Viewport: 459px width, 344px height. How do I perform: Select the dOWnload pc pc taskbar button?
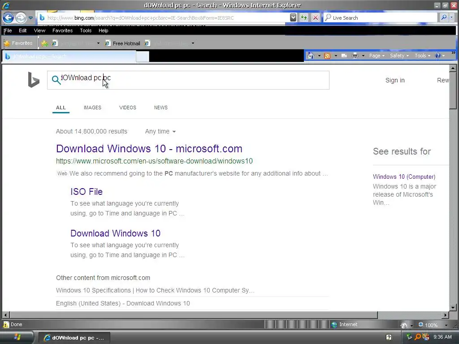point(74,338)
